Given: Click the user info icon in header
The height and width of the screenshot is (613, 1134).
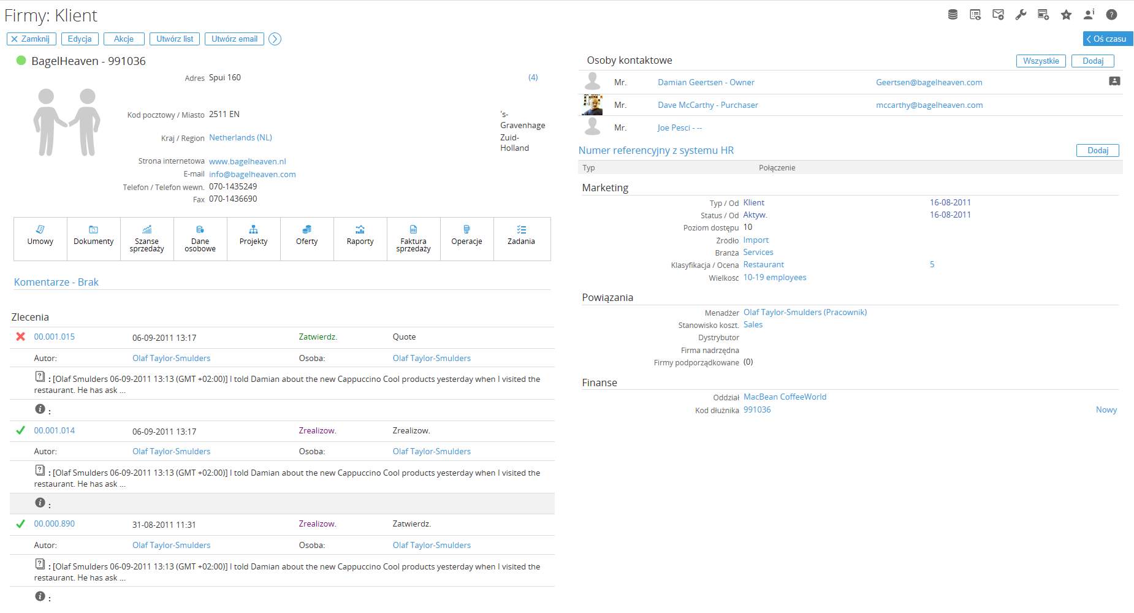Looking at the screenshot, I should (x=1089, y=15).
